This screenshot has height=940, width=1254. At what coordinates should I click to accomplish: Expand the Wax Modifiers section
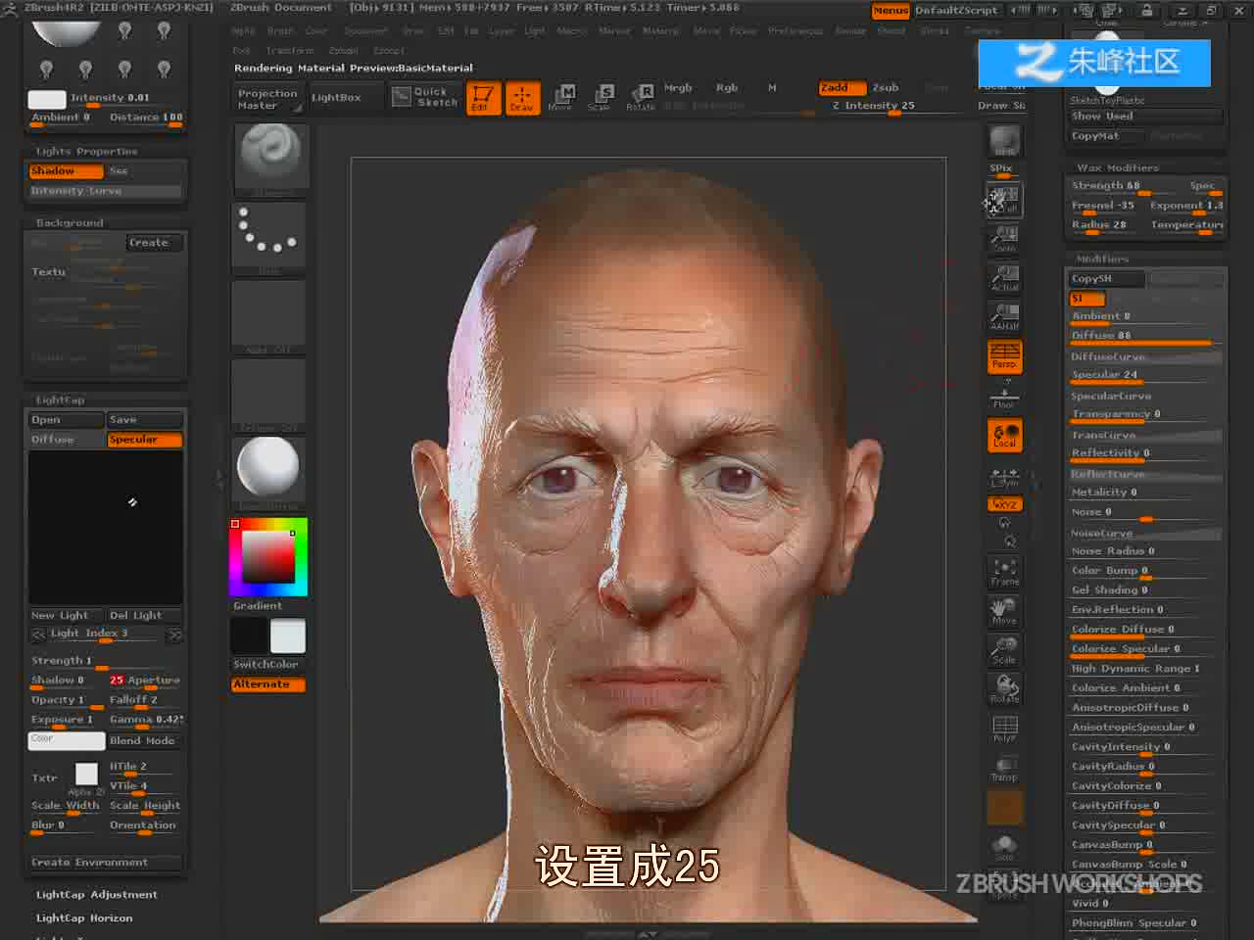(1117, 167)
